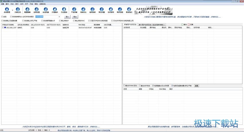Screen dimensions: 244x132
Task: Click the USB port management promo link
Action: [x=182, y=17]
